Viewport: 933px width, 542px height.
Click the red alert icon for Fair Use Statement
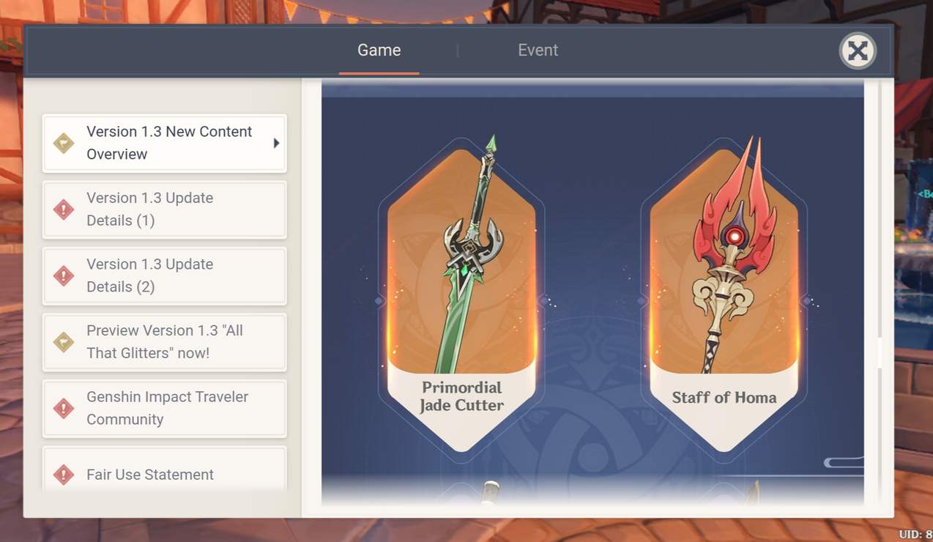coord(64,475)
